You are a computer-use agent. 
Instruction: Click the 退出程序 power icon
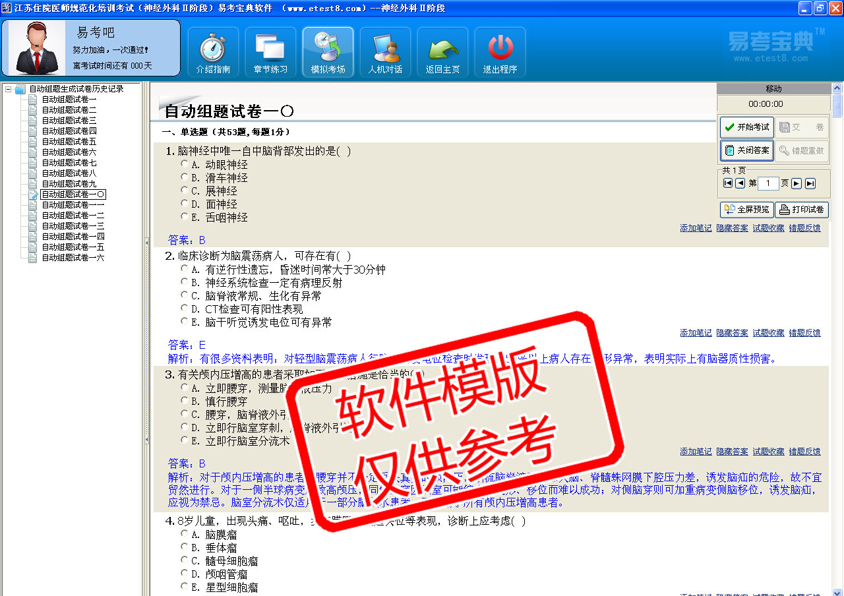click(500, 53)
